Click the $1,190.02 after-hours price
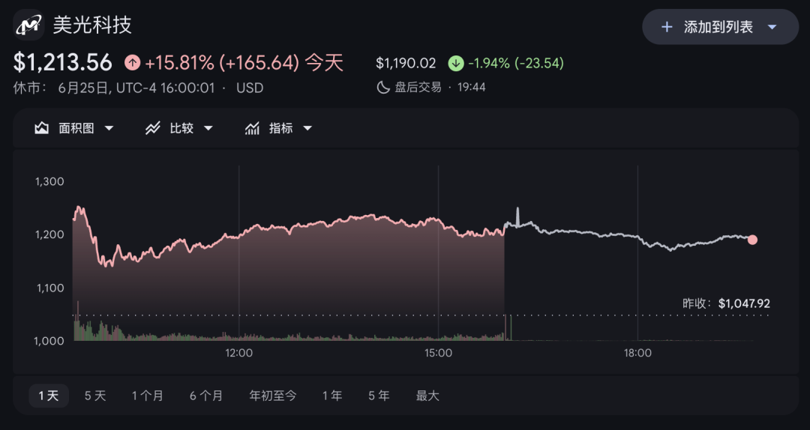This screenshot has width=810, height=430. click(406, 64)
